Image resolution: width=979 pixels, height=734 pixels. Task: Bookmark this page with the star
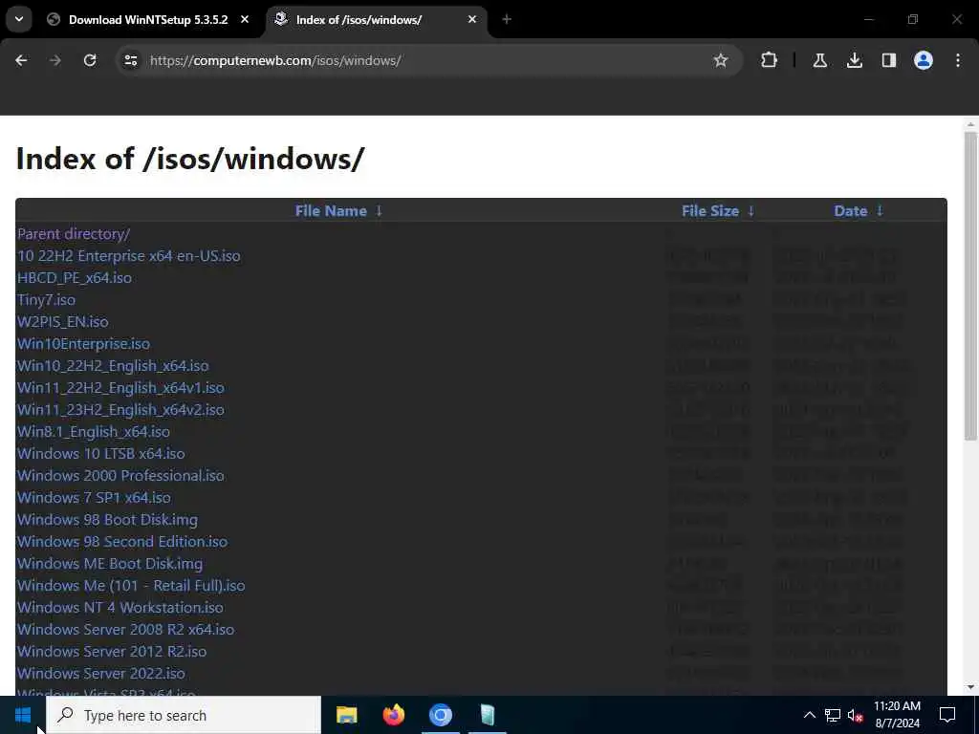[x=721, y=60]
